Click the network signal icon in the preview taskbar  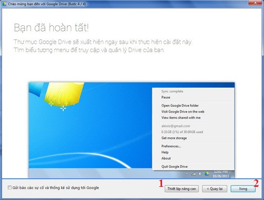[x=194, y=174]
